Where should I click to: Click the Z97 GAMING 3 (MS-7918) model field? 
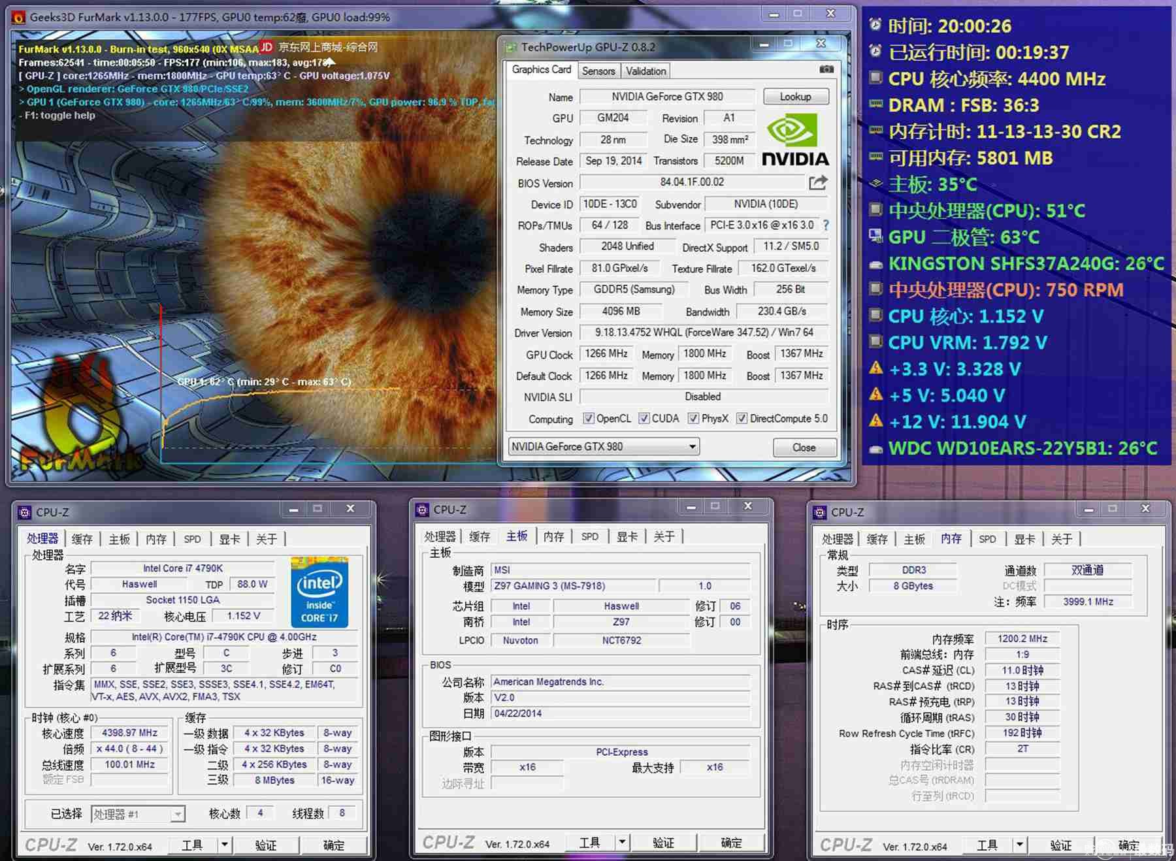coord(573,586)
